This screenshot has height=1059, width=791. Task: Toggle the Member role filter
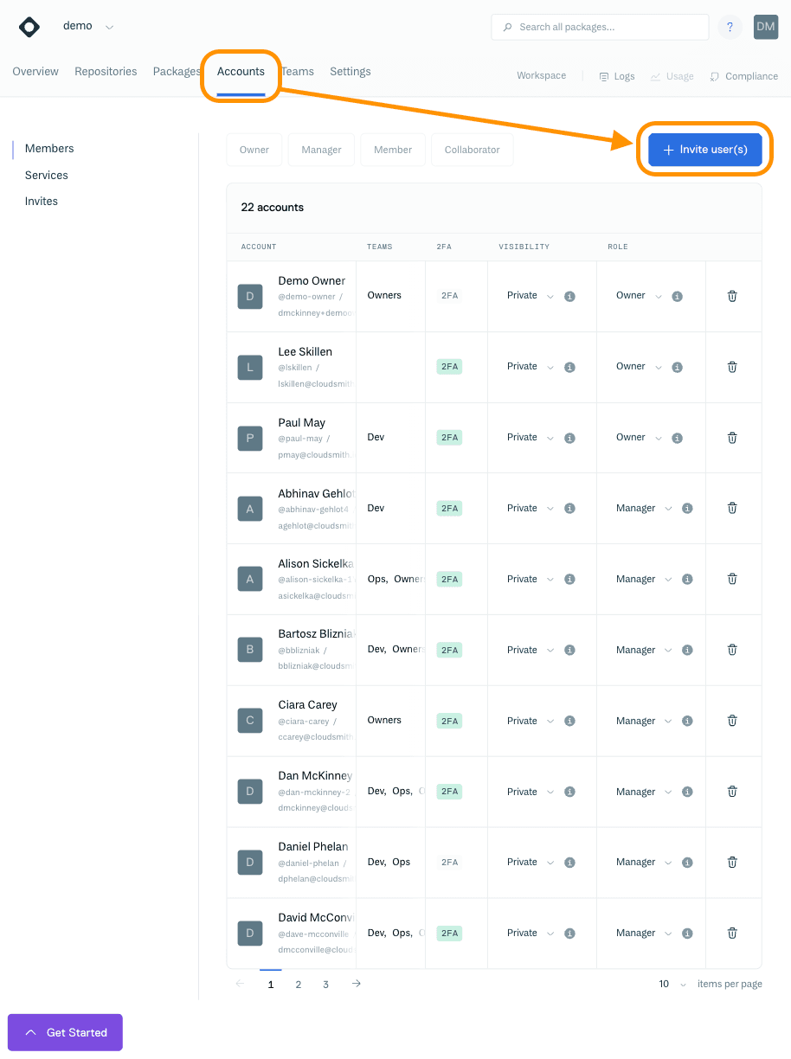coord(392,149)
